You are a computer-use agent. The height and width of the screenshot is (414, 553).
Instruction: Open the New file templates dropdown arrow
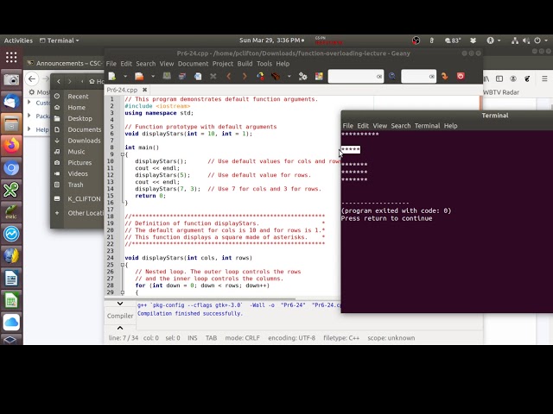coord(124,76)
